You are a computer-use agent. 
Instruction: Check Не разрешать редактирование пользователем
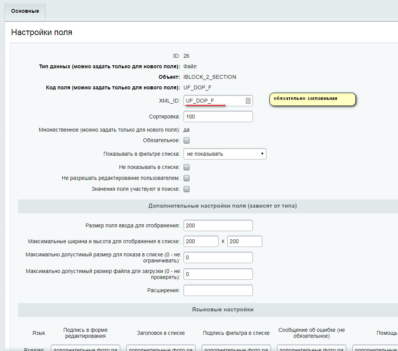[187, 178]
